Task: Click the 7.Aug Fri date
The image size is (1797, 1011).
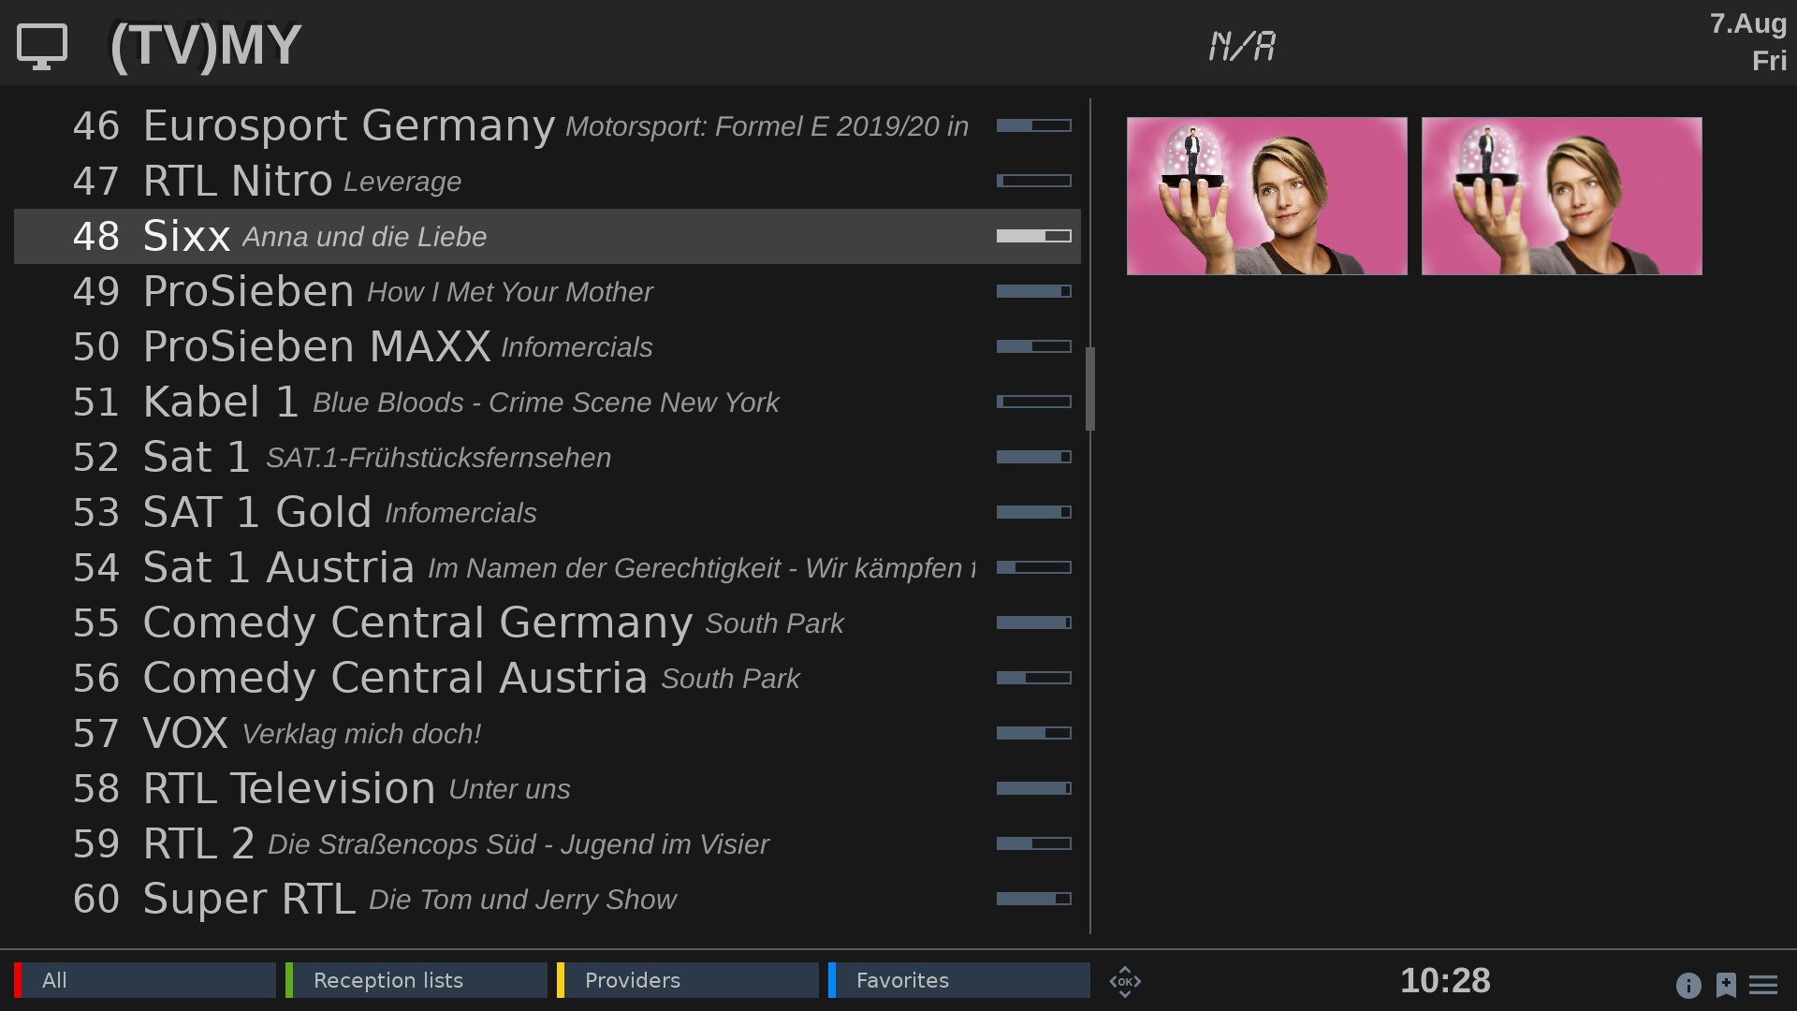Action: 1748,42
